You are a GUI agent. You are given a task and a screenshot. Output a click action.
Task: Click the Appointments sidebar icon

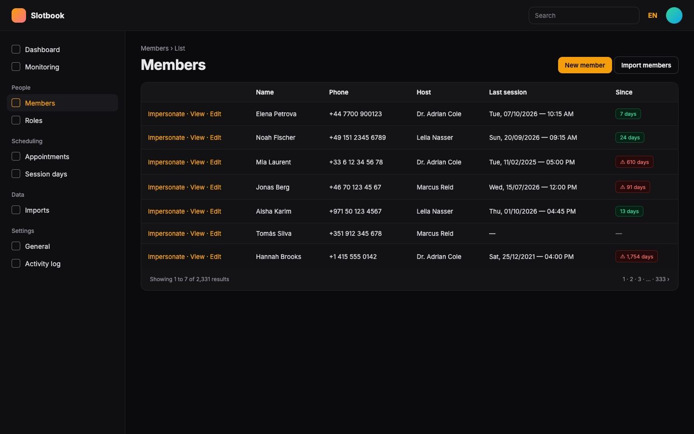click(x=16, y=156)
